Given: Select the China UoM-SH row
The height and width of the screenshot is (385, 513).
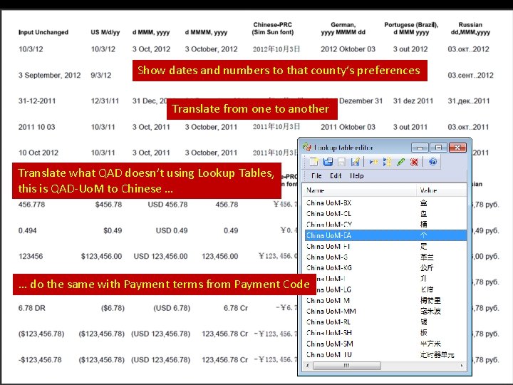Looking at the screenshot, I should click(385, 333).
